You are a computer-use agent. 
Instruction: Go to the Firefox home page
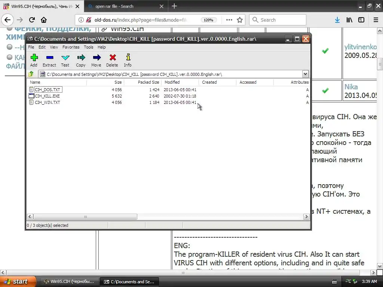44,20
